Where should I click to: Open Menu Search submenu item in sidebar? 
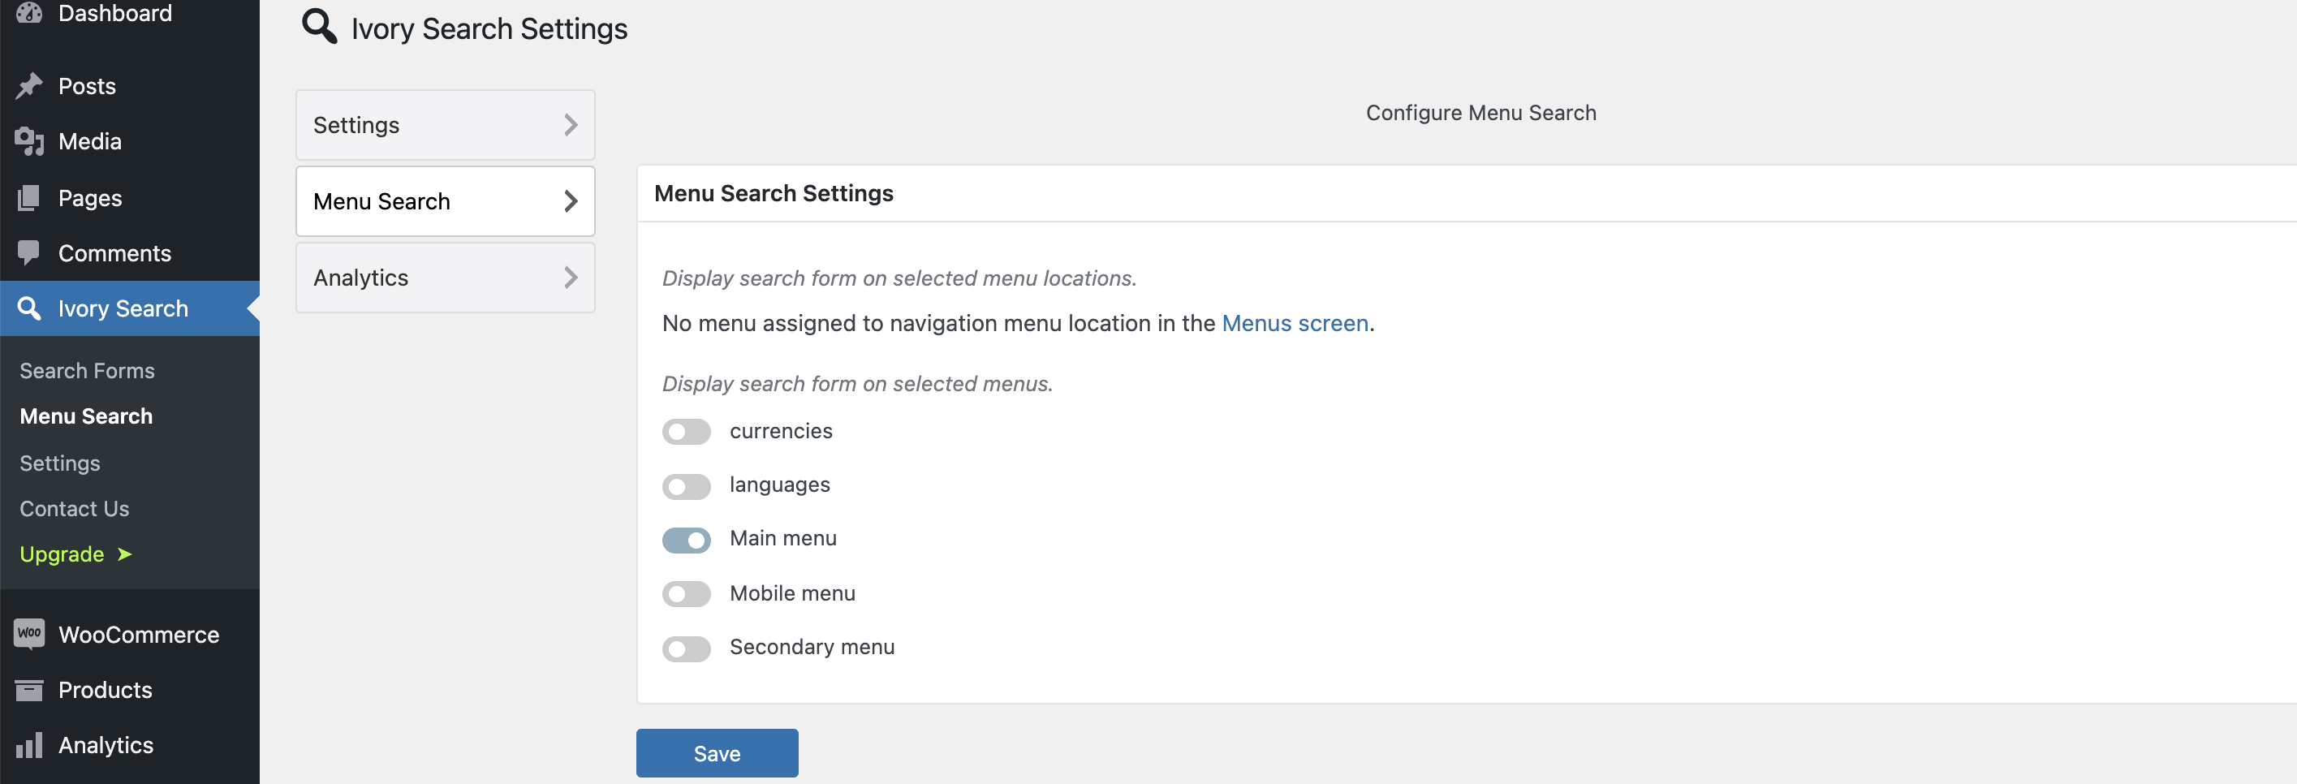(87, 416)
